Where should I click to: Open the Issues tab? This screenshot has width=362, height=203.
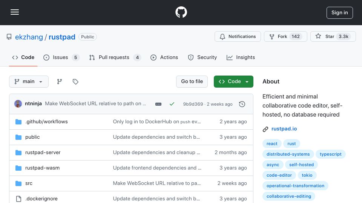point(61,57)
